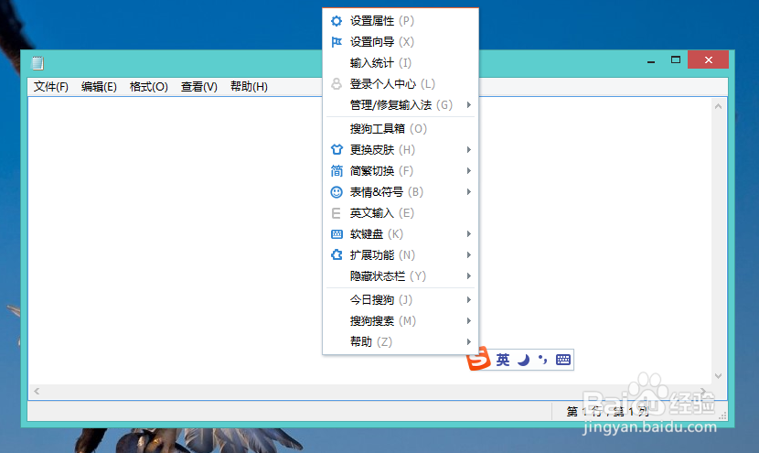This screenshot has width=759, height=453.
Task: Click the 简 icon beside 简繁切换
Action: tap(337, 170)
